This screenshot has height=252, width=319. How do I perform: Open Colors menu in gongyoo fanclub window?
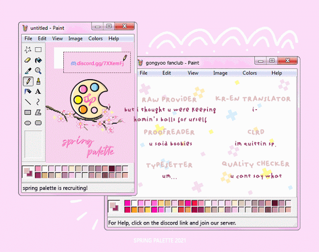click(x=249, y=73)
